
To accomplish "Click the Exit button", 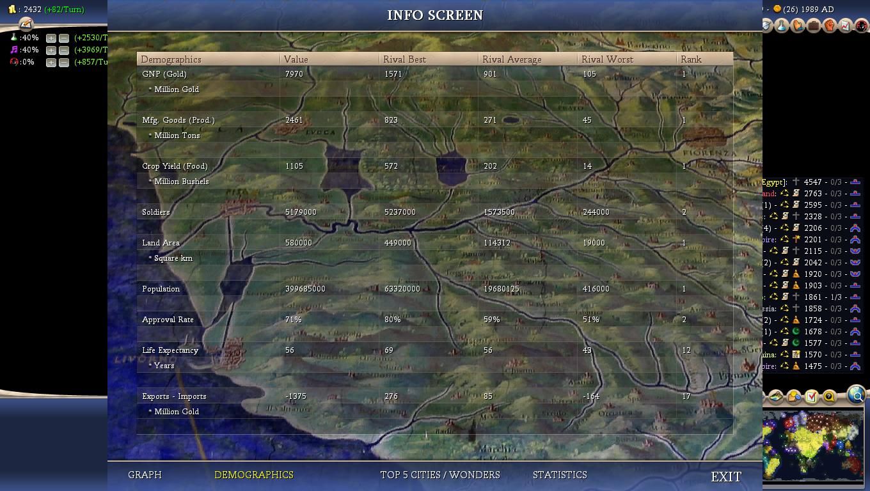I will [x=726, y=477].
